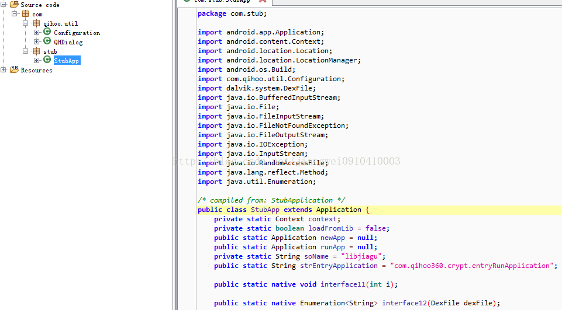Click the Configuration class icon
562x310 pixels.
[47, 32]
